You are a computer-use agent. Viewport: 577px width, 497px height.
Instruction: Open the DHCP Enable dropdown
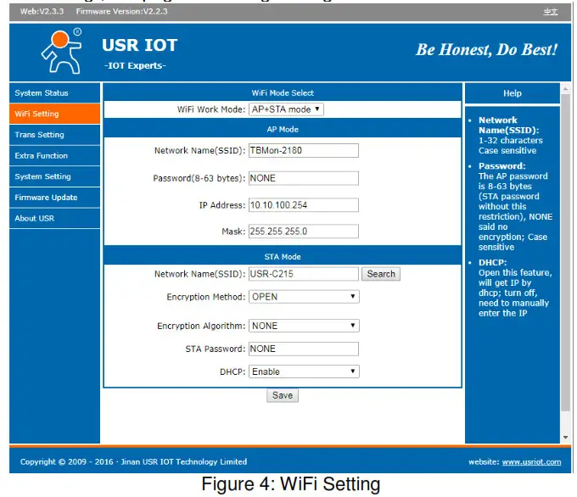(x=304, y=371)
